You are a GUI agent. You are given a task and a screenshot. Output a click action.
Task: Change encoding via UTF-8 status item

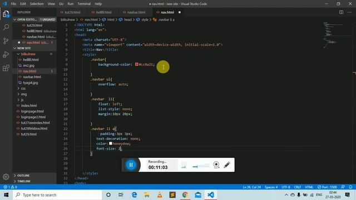tap(286, 187)
